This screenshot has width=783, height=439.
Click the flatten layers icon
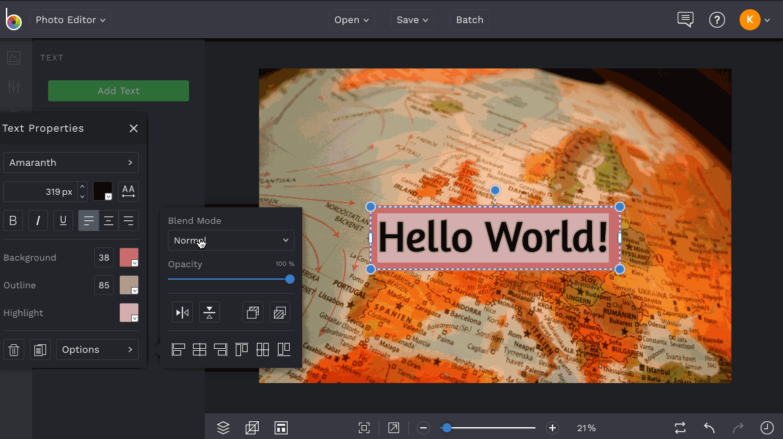[252, 428]
